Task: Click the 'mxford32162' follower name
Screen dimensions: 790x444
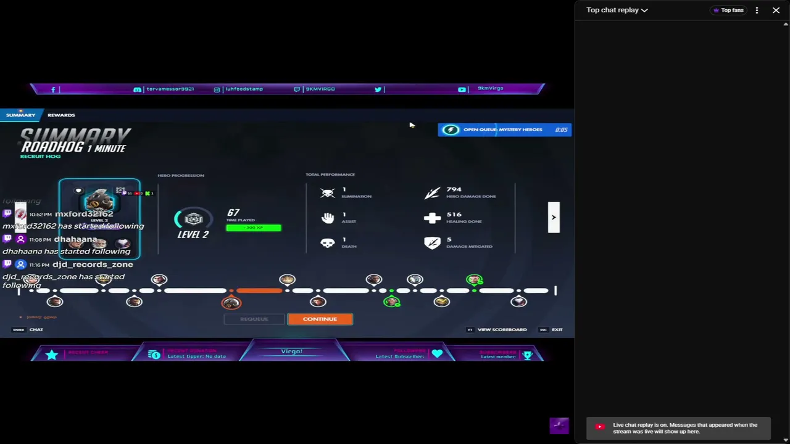Action: click(x=84, y=214)
